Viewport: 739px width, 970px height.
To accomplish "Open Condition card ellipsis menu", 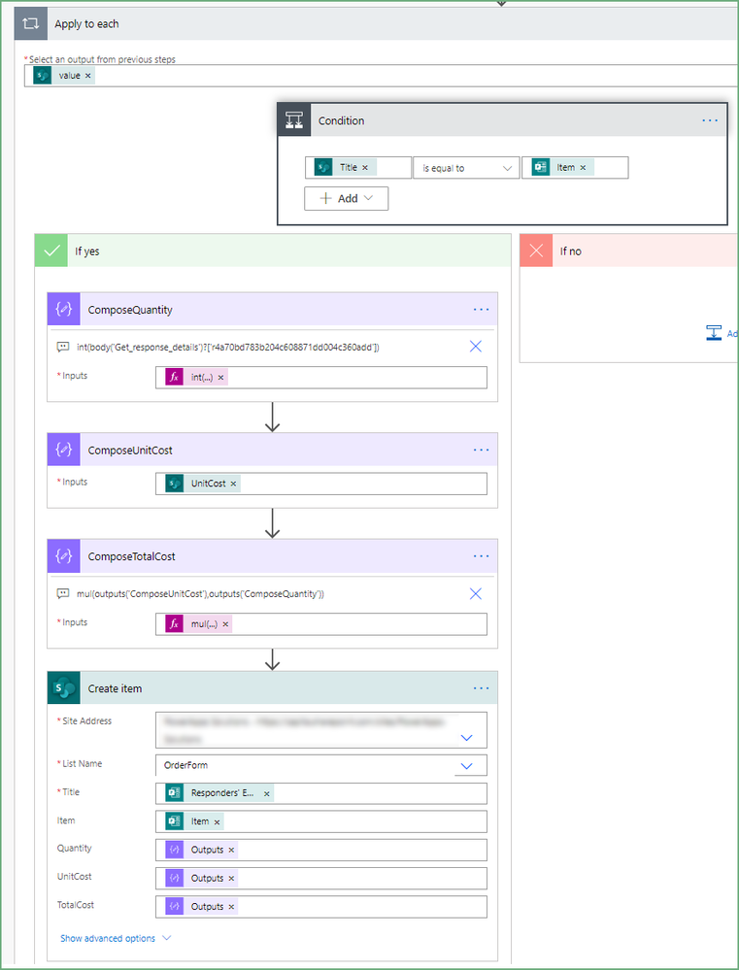I will coord(710,120).
